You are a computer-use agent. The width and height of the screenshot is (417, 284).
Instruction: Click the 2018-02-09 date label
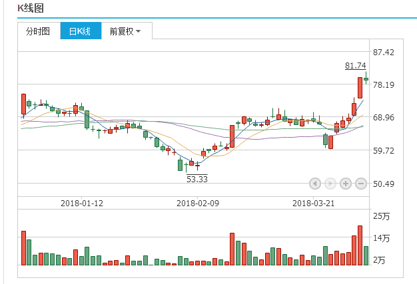pyautogui.click(x=198, y=204)
